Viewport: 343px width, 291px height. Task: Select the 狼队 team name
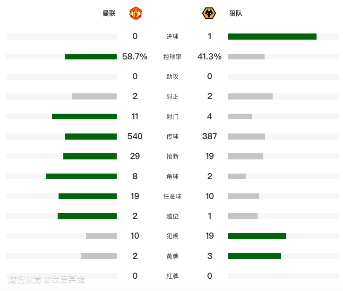236,14
